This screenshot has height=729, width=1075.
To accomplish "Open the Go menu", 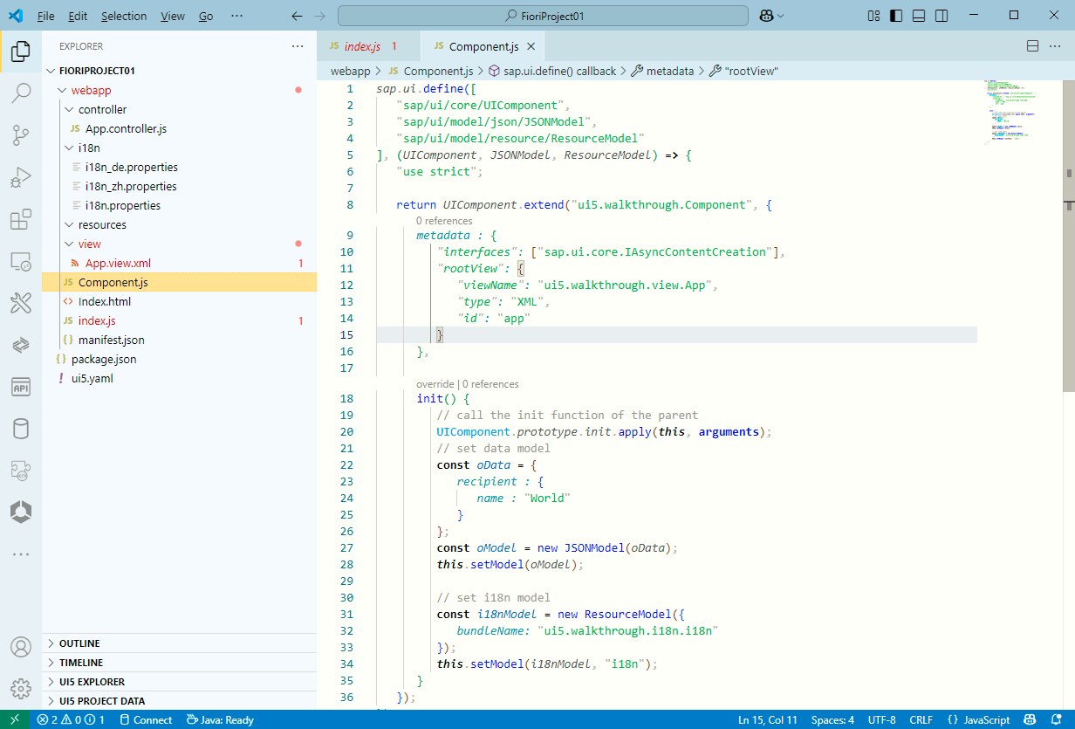I will point(206,16).
